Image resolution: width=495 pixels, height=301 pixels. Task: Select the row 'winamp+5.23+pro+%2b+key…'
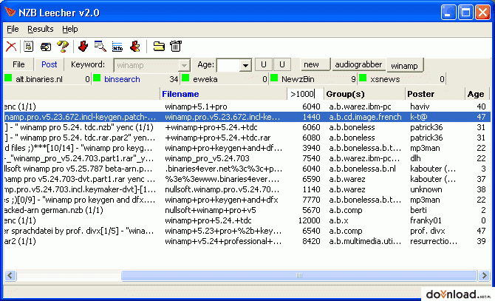247,231
